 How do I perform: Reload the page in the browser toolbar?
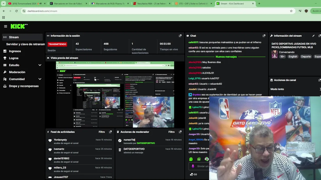[x=16, y=11]
